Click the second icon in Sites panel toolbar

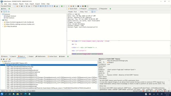click(4, 12)
